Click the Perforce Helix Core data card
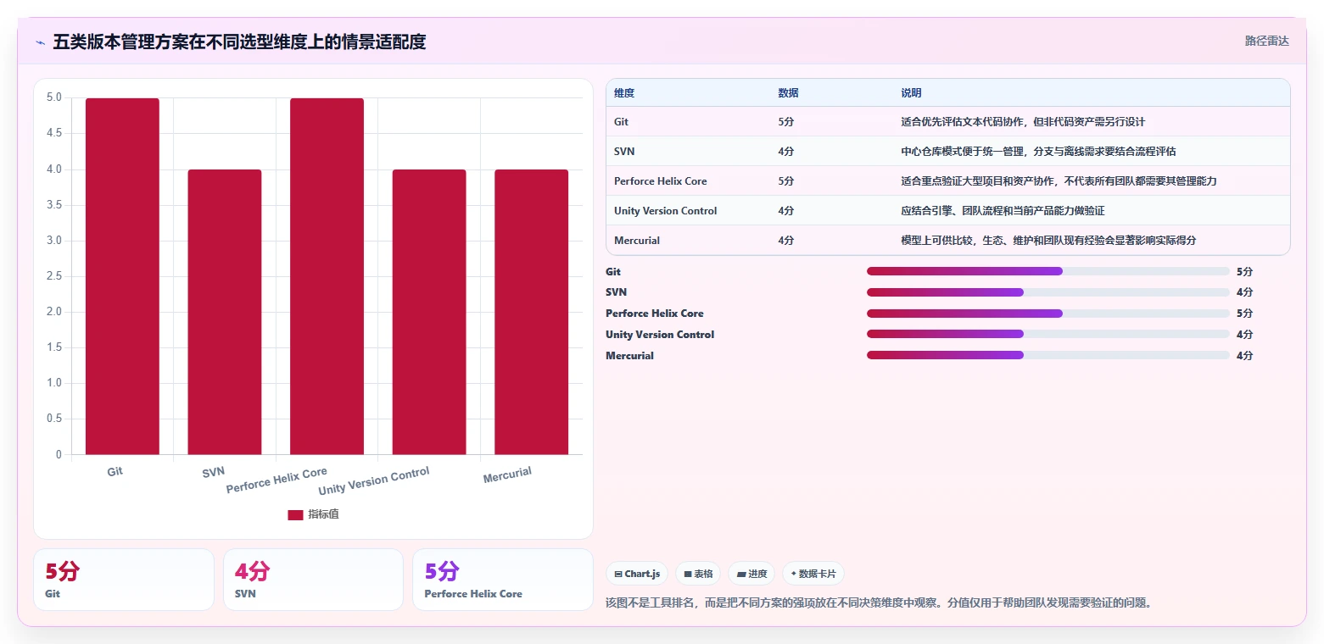1324x644 pixels. [x=503, y=580]
